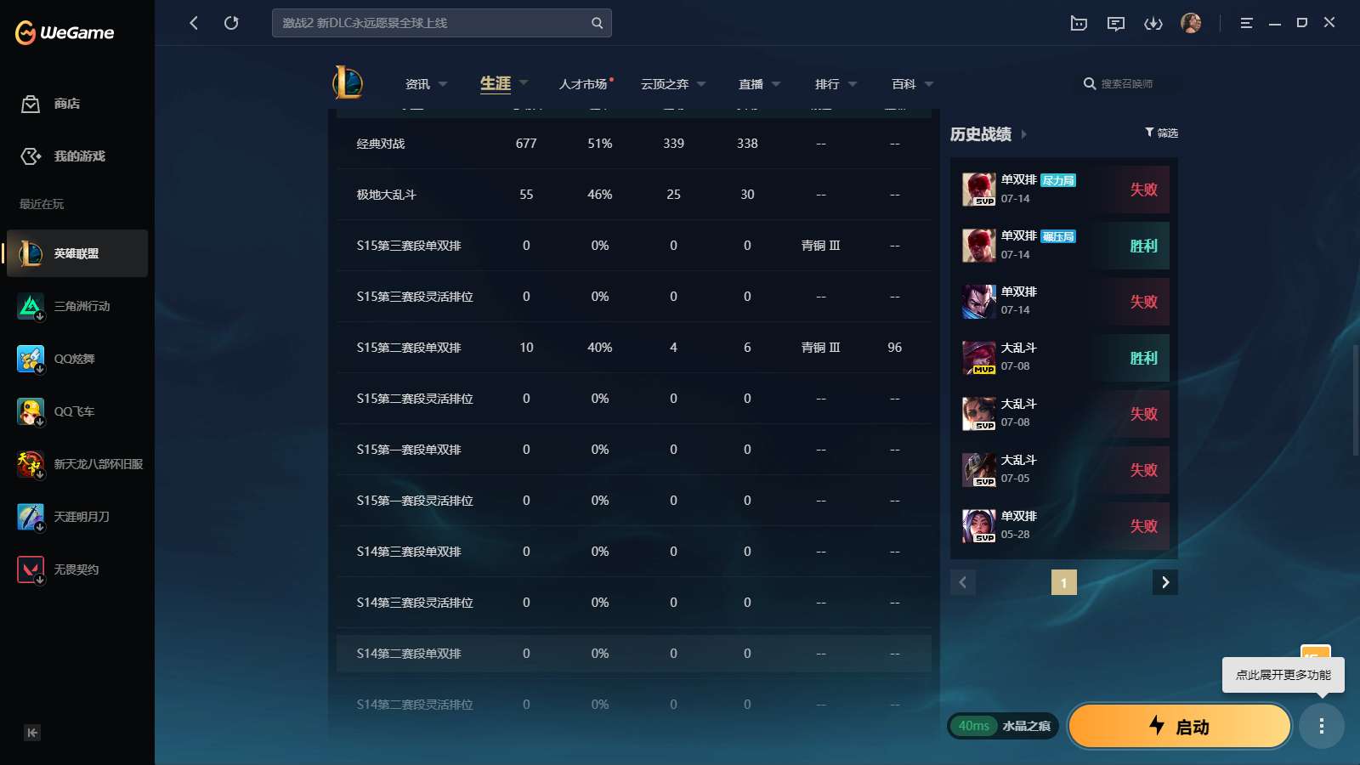
Task: Select 三角洲行动 game in sidebar
Action: 82,306
